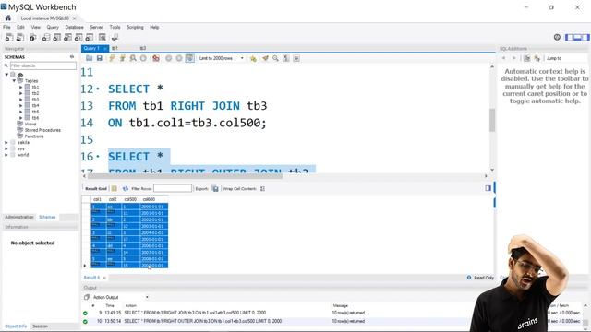
Task: Expand the world schema
Action: (x=6, y=155)
